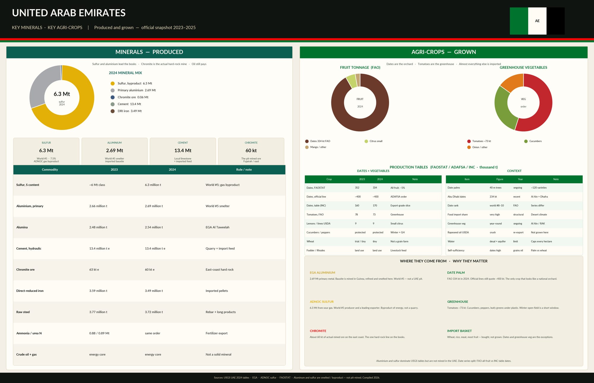The image size is (594, 383).
Task: Open the CEMENT 13.4 Mt stat card
Action: [x=183, y=151]
